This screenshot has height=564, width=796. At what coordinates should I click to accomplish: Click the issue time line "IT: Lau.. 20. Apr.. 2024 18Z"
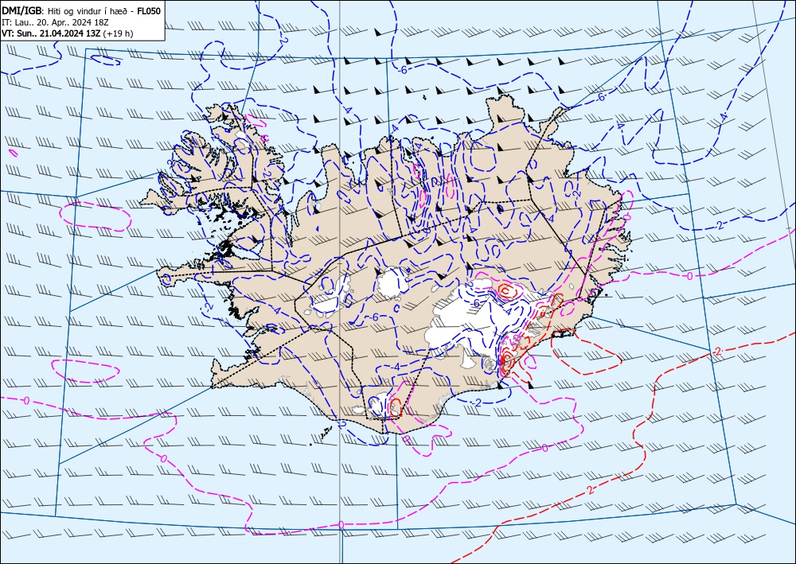click(56, 22)
